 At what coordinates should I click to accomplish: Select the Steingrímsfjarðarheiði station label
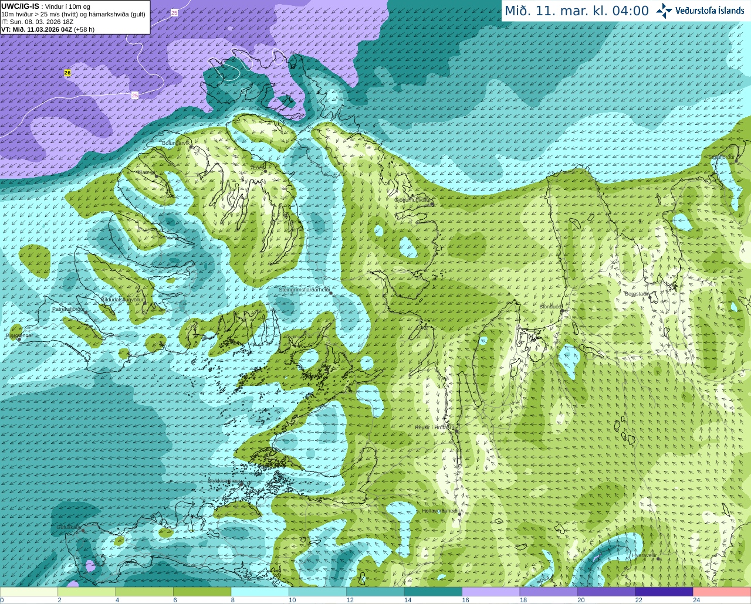coord(304,290)
